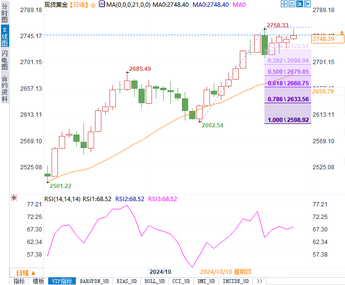This screenshot has height=285, width=345.
Task: Click the MA indicator chart icon
Action: click(x=101, y=4)
